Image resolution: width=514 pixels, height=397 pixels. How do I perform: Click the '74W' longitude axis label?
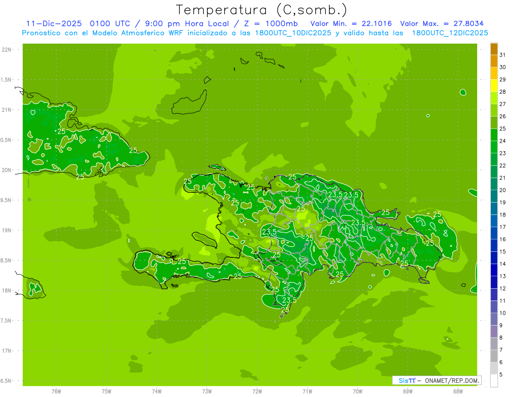[x=157, y=391]
